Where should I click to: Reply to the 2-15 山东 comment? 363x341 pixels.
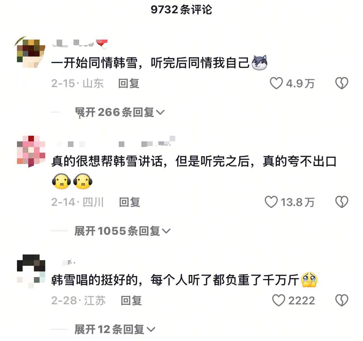129,83
